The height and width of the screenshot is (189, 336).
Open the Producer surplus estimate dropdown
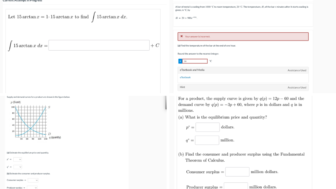tap(33, 187)
